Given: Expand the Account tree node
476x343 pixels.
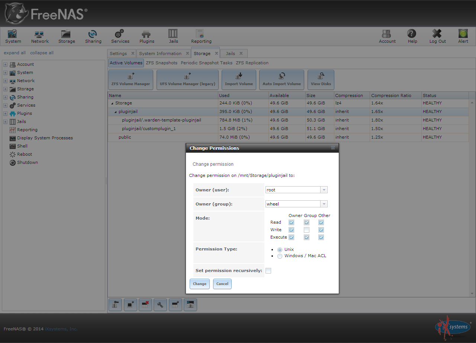Looking at the screenshot, I should [6, 65].
